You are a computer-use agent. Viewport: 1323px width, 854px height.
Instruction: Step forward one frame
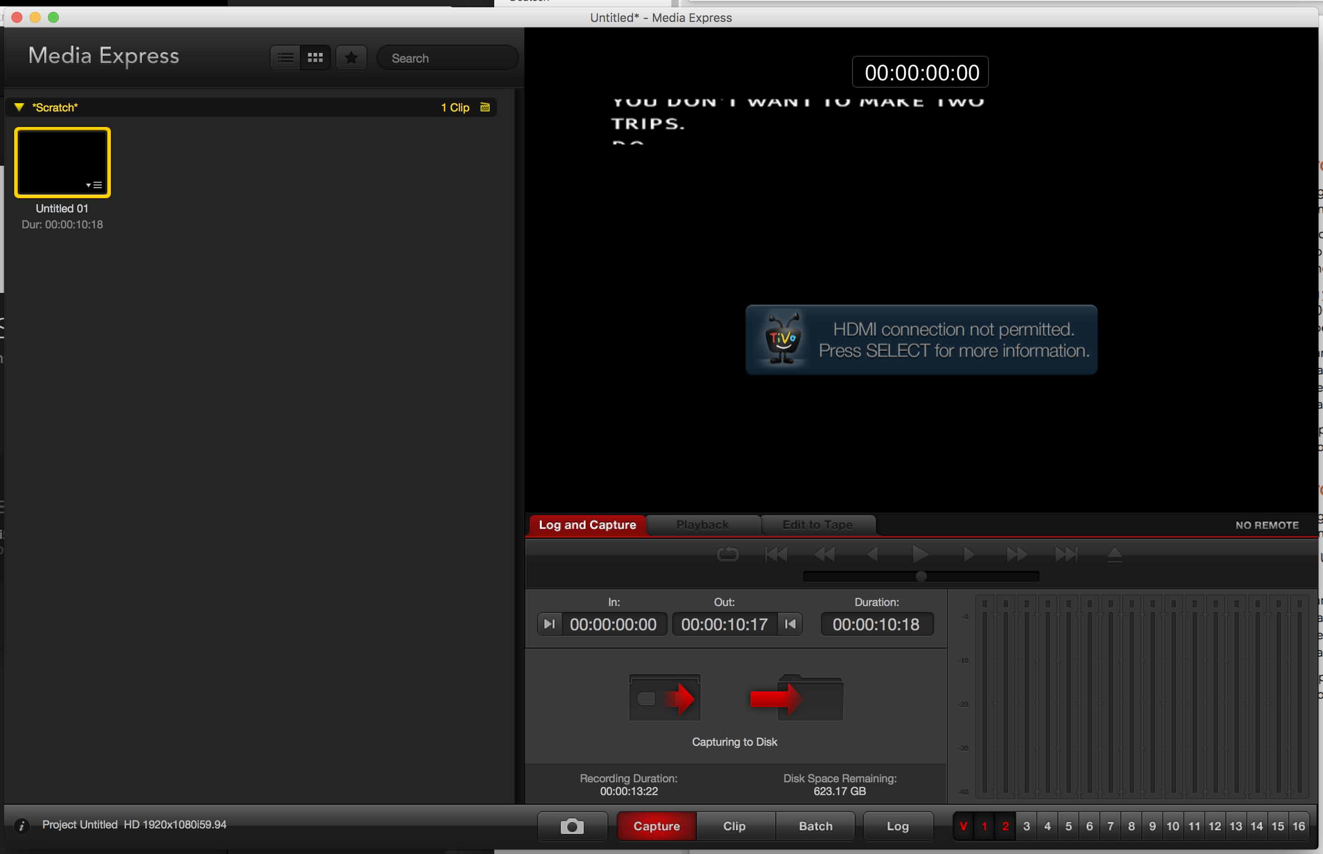tap(969, 554)
